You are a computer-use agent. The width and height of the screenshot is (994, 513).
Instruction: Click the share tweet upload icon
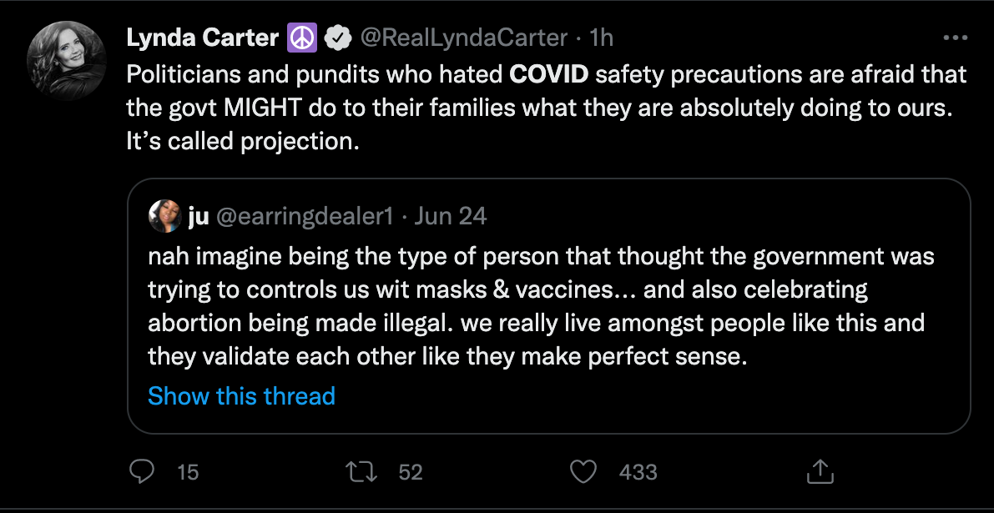(x=820, y=472)
